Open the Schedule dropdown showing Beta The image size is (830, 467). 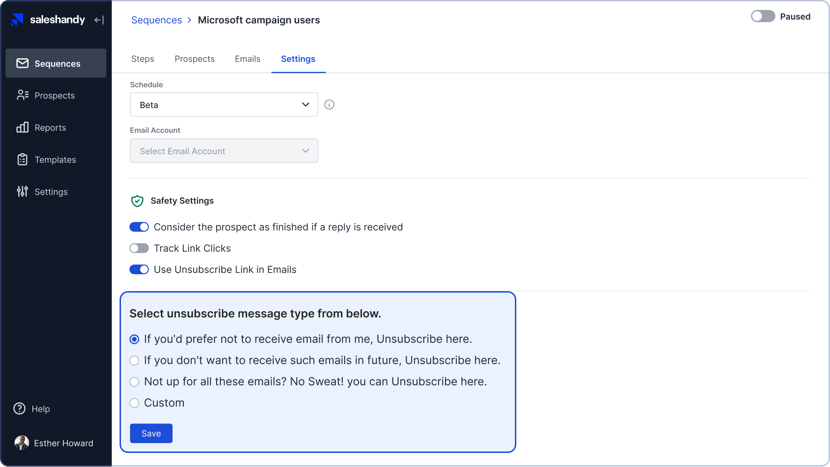pos(224,104)
